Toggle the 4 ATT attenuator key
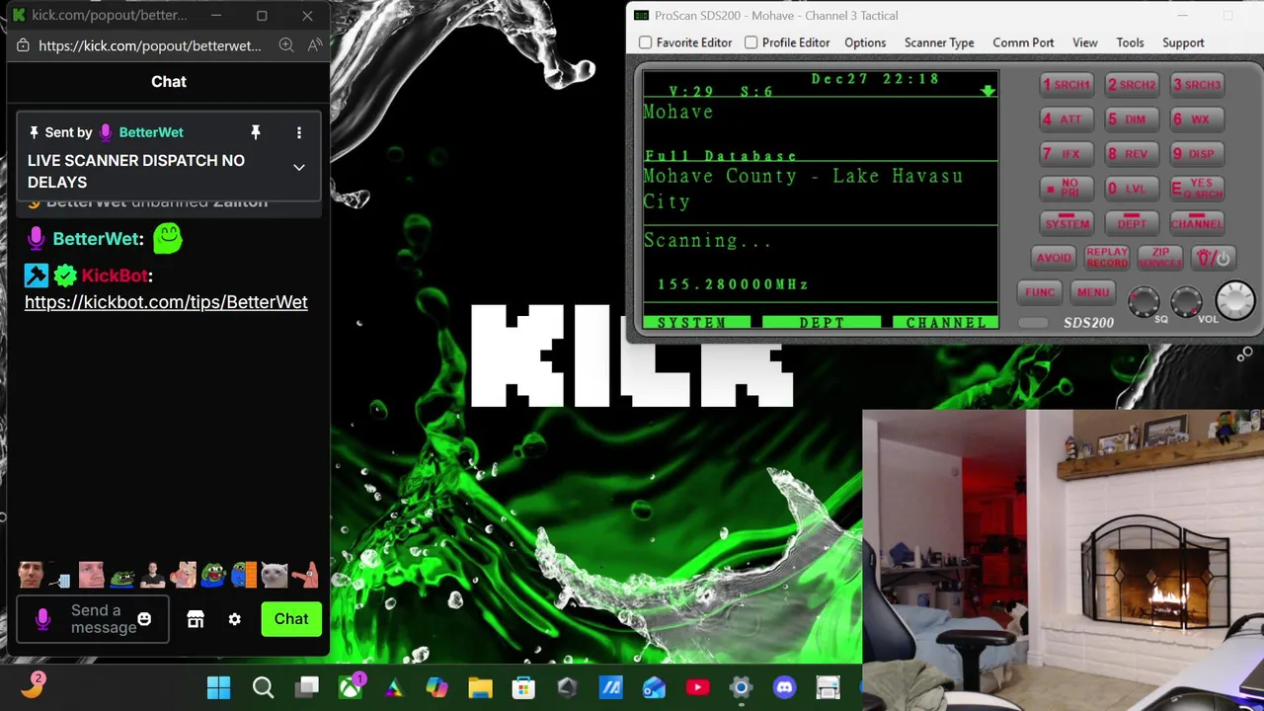The width and height of the screenshot is (1264, 711). pyautogui.click(x=1066, y=119)
